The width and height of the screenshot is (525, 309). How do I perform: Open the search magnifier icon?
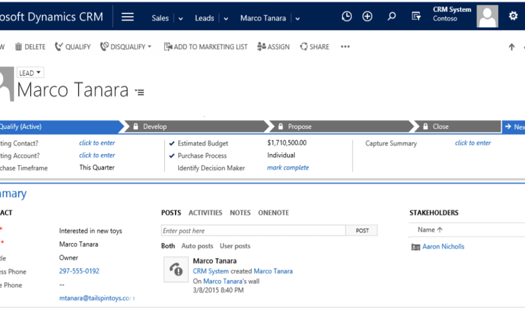coord(392,16)
